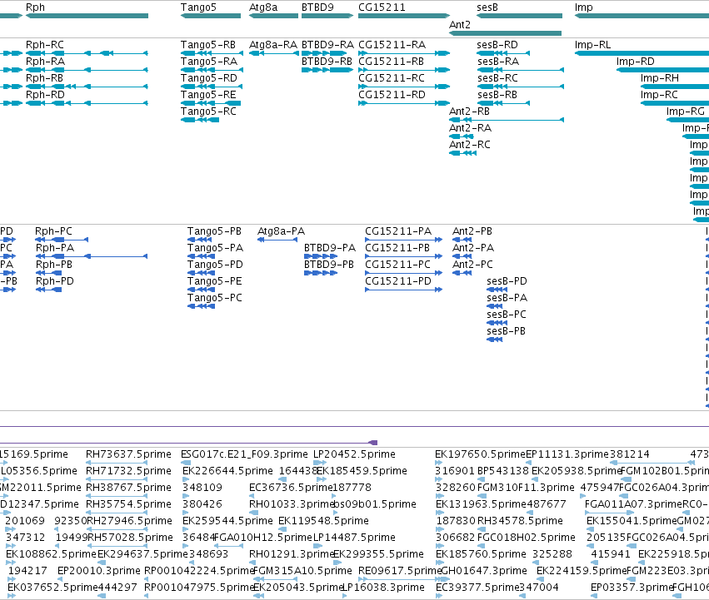Select the Ant2-PB protein feature
The width and height of the screenshot is (709, 600).
[462, 240]
